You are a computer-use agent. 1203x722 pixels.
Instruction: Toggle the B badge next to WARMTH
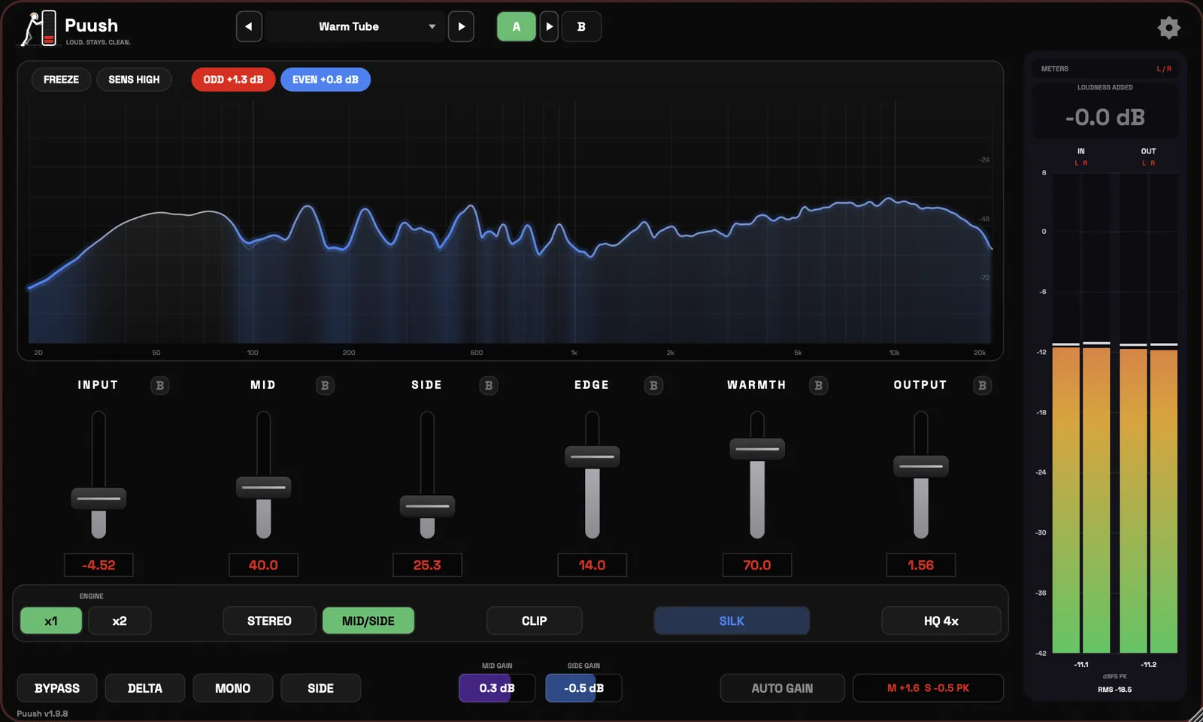coord(818,385)
